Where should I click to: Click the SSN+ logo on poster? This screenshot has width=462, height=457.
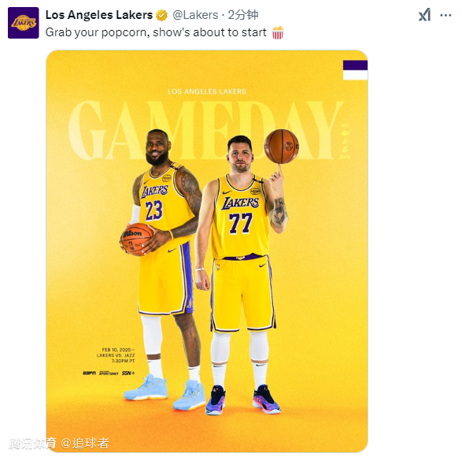click(128, 373)
